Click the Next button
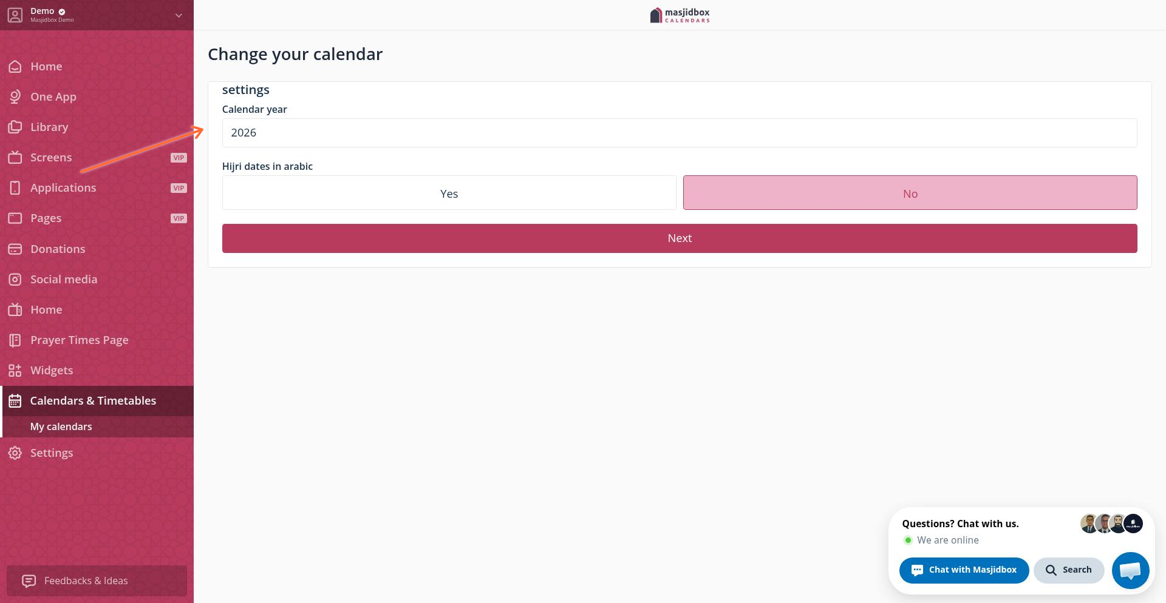The height and width of the screenshot is (603, 1166). pos(680,238)
